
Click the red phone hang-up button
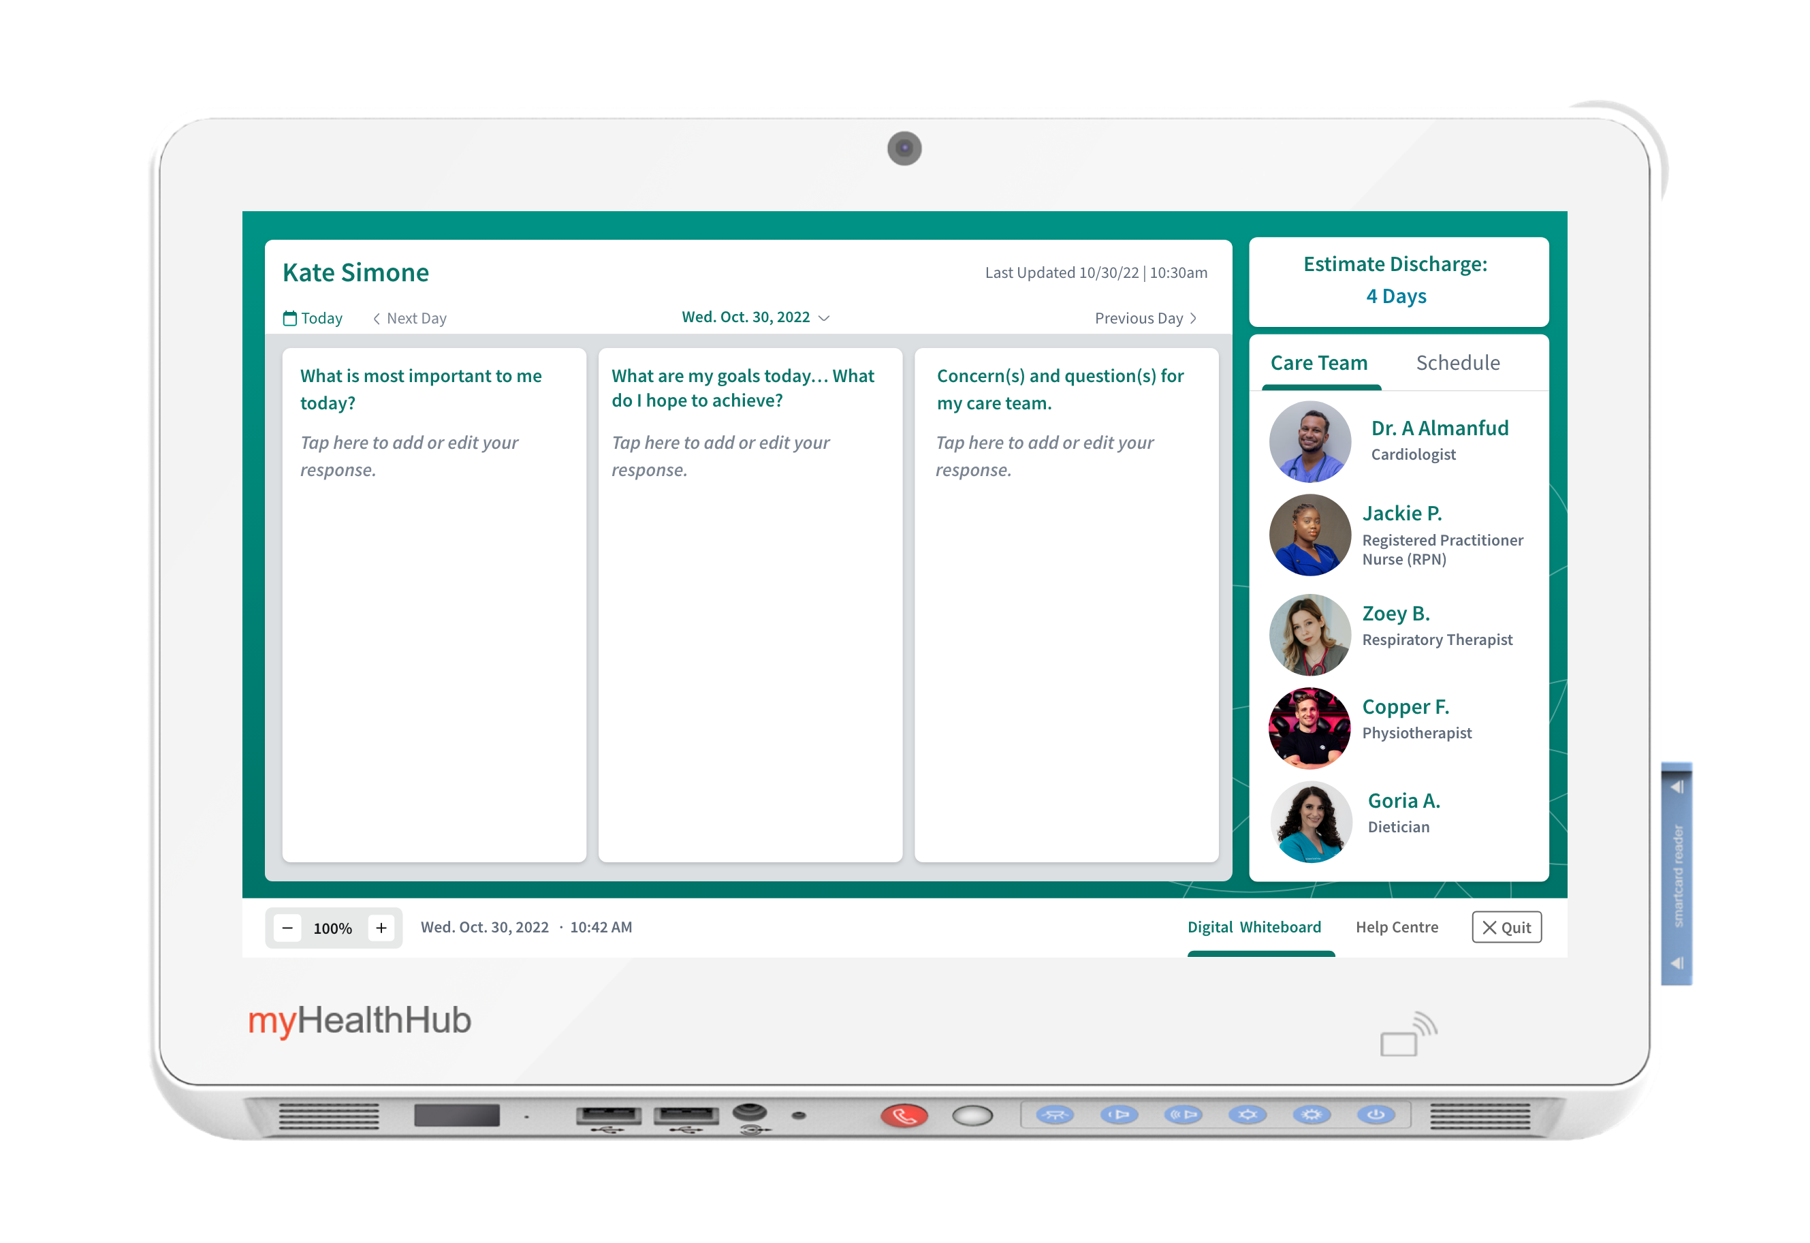(x=904, y=1115)
